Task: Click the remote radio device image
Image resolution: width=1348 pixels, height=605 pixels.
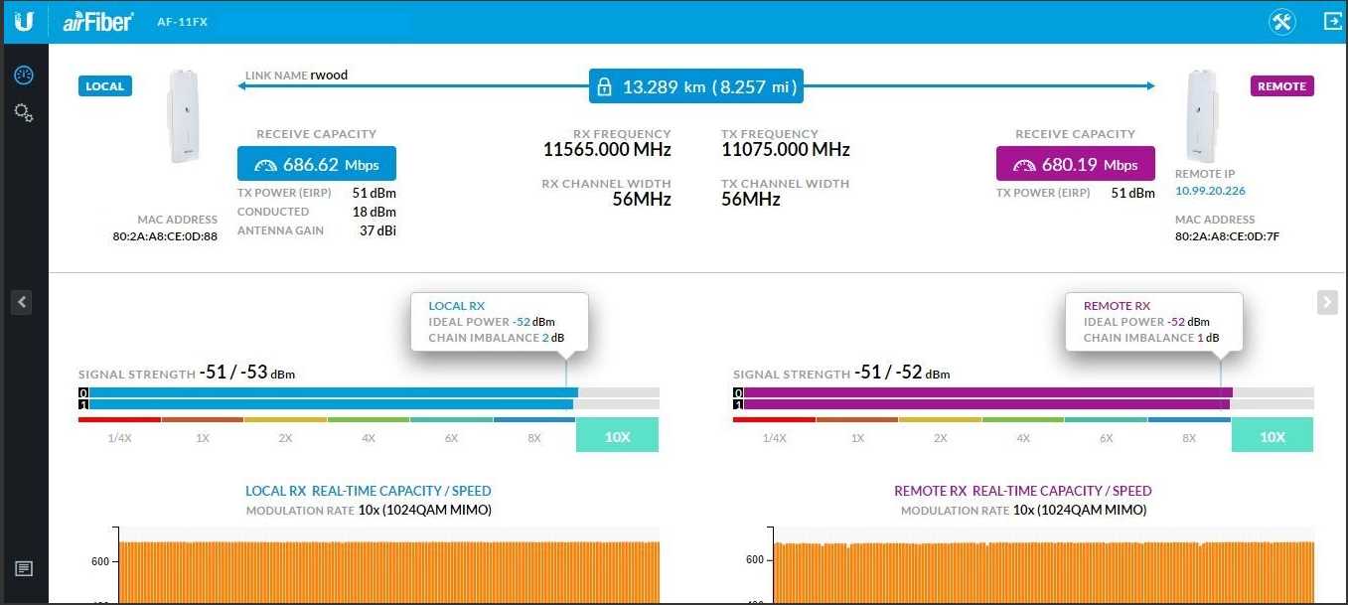Action: pyautogui.click(x=1203, y=116)
